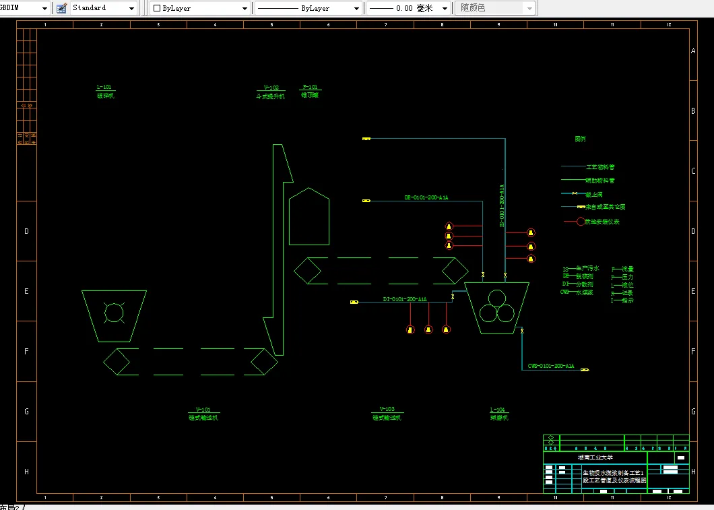Select the off-page connector at the topmost pipe line

pyautogui.click(x=366, y=138)
